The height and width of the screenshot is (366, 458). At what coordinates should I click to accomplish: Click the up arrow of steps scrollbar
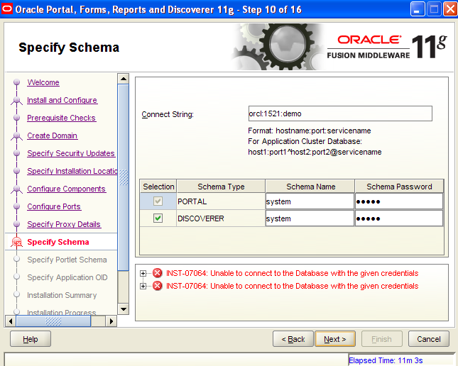coord(124,79)
